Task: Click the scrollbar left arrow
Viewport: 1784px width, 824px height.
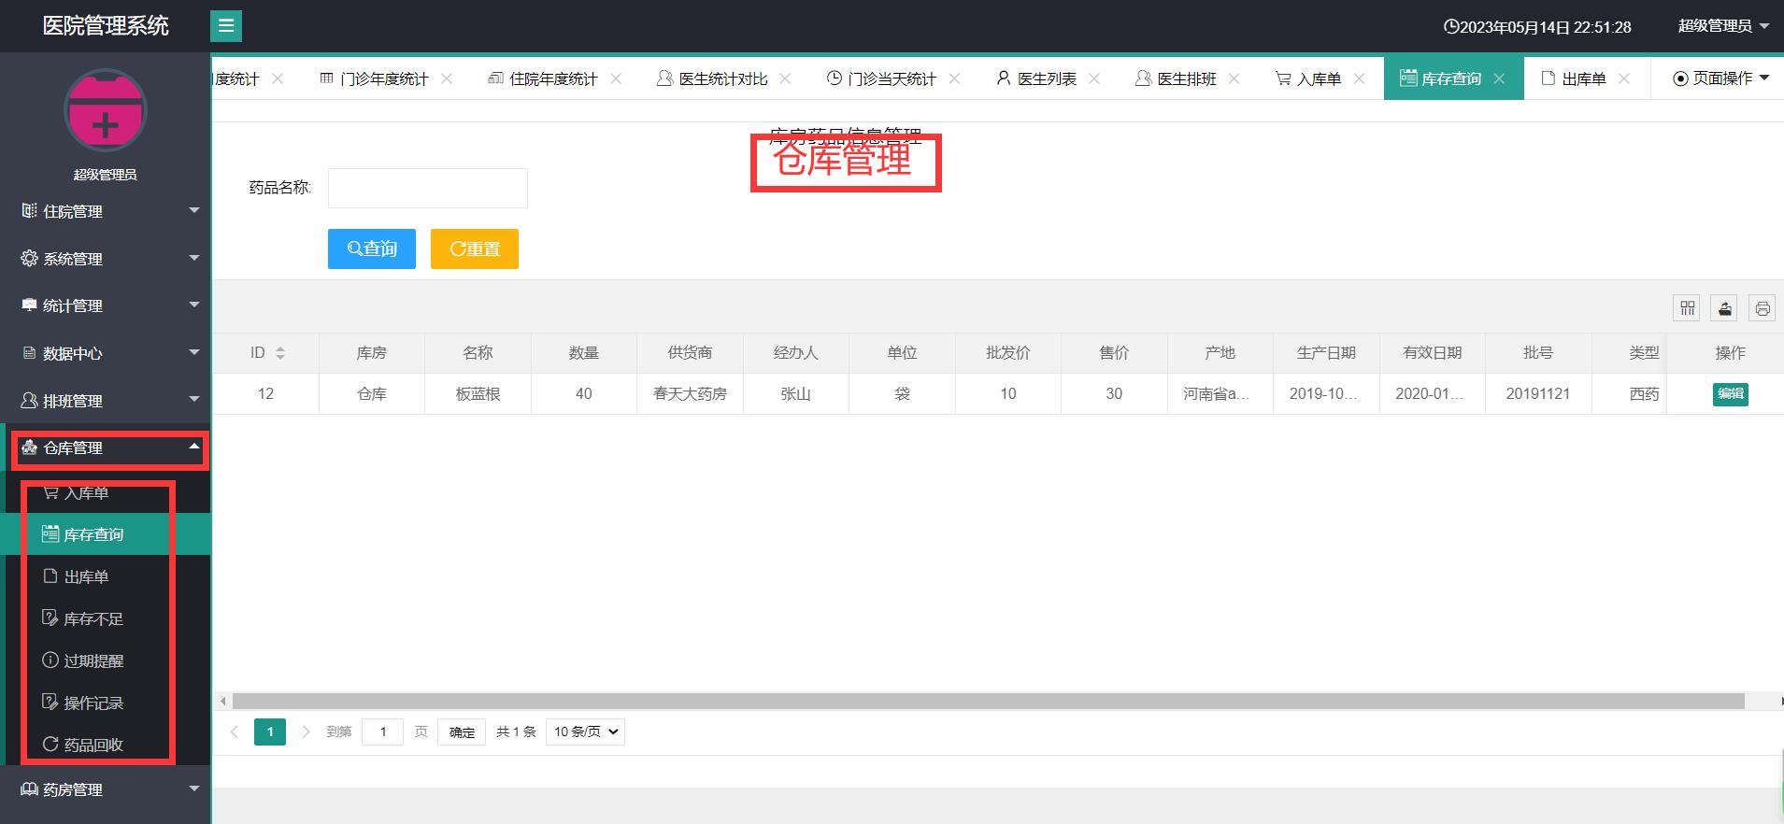Action: click(x=222, y=701)
